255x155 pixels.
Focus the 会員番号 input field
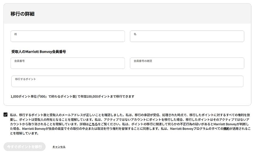tap(68, 63)
